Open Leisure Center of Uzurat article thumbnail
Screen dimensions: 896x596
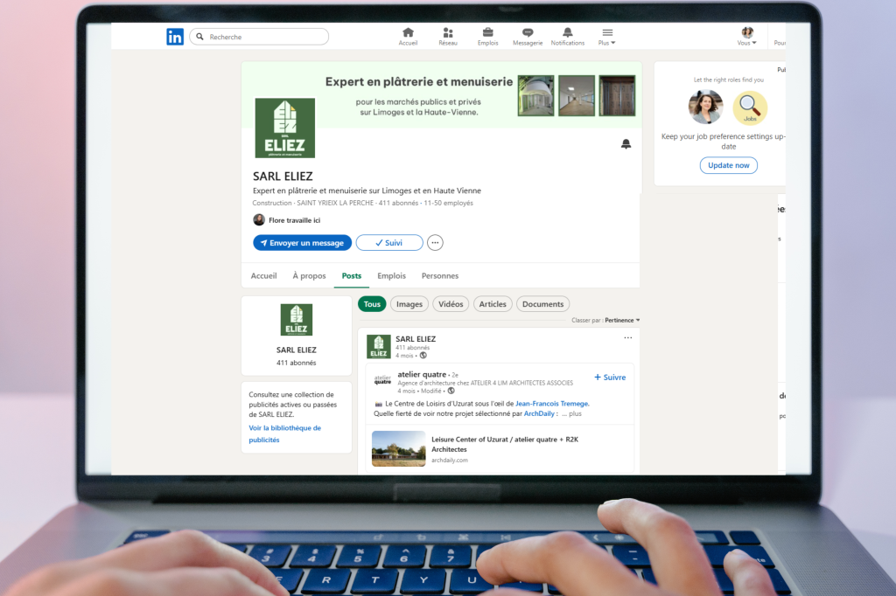click(399, 448)
